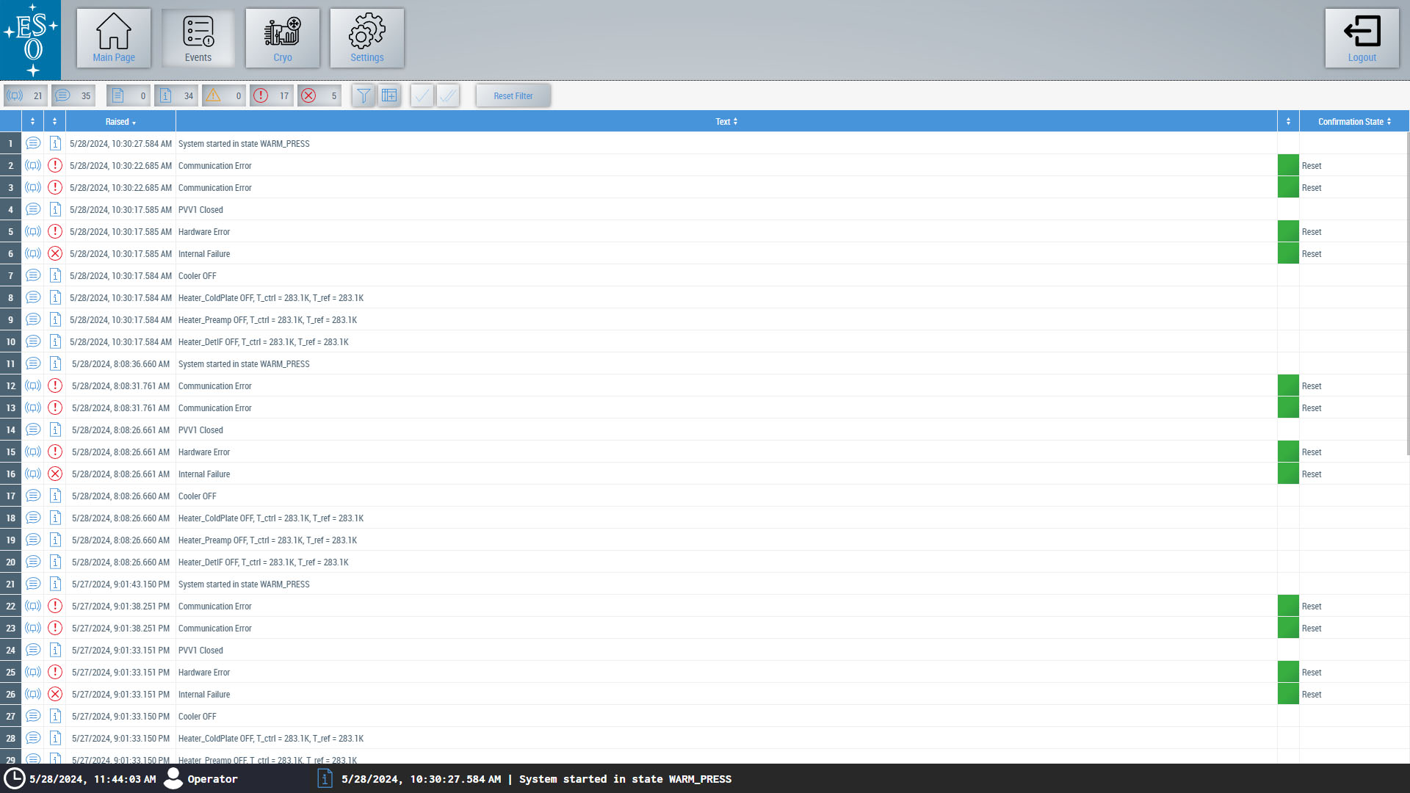Toggle error severity filter showing 17
The width and height of the screenshot is (1410, 793).
[x=272, y=95]
